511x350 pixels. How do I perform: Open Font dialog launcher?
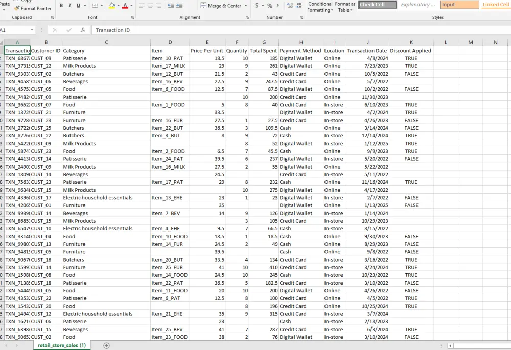pyautogui.click(x=133, y=17)
